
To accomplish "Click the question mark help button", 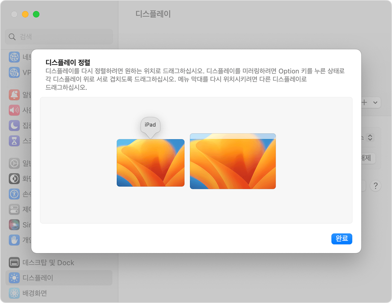I will (376, 186).
